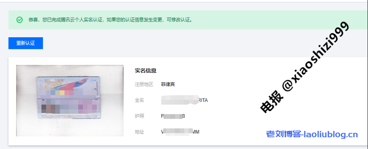Click the green success checkmark icon
Viewport: 368px width, 149px height.
[x=20, y=20]
